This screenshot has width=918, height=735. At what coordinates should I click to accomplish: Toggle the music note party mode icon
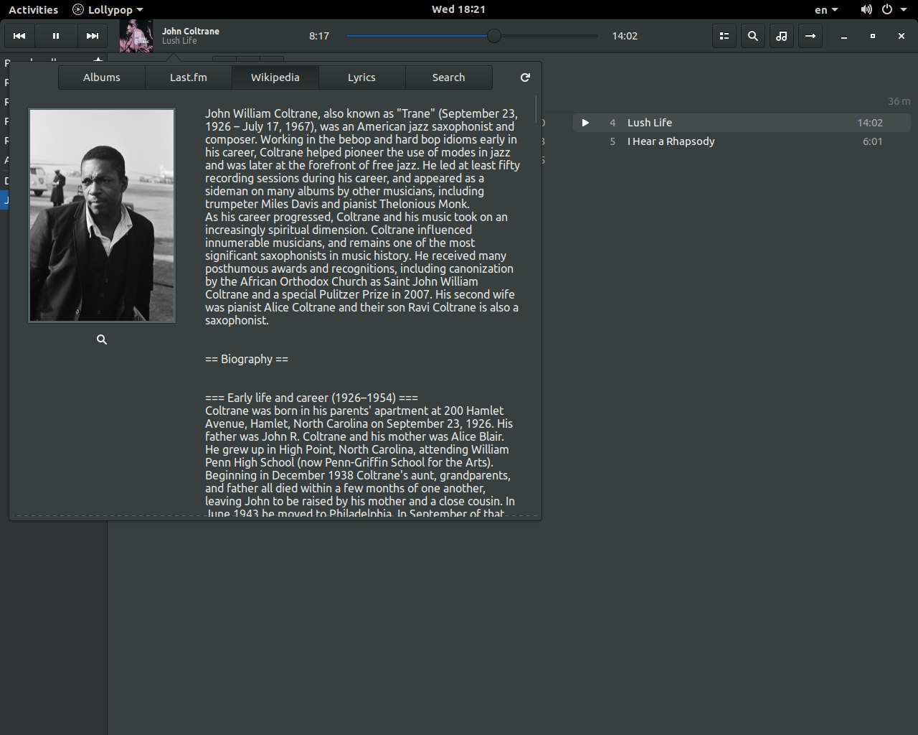coord(782,36)
